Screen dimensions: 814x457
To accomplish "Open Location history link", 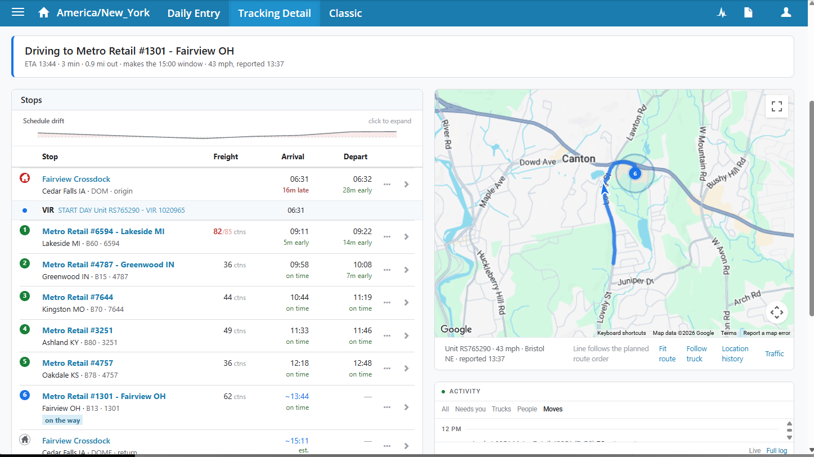I will click(735, 354).
